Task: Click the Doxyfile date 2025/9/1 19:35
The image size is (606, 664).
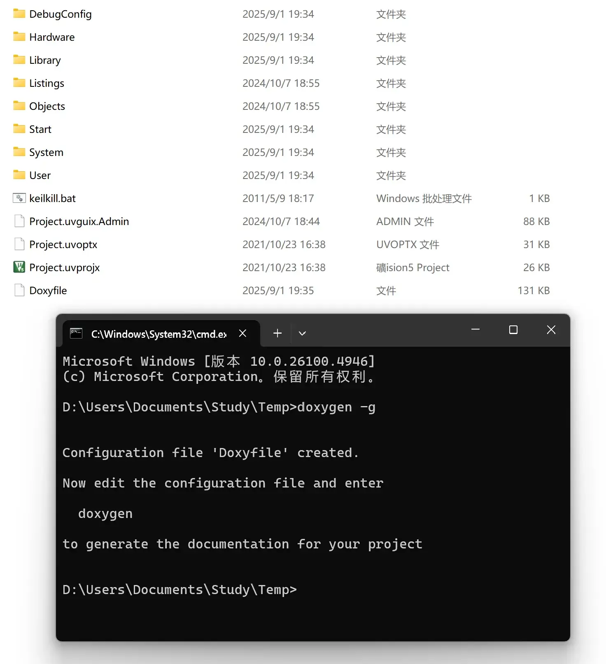Action: click(x=278, y=290)
